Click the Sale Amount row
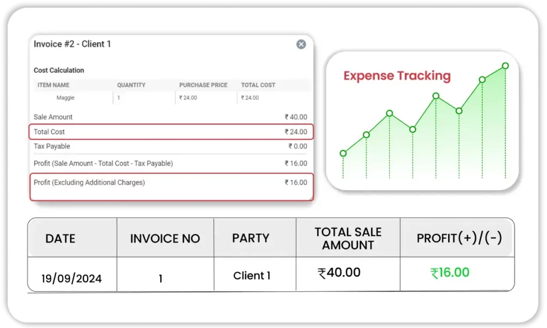 171,117
